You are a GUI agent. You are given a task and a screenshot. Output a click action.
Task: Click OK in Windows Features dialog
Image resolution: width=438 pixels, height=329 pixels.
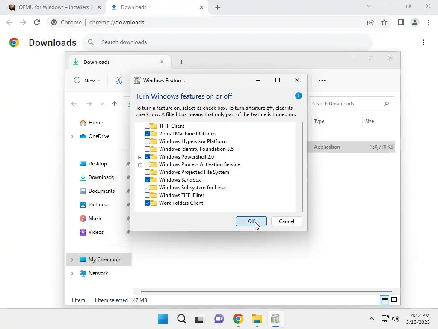(x=251, y=221)
